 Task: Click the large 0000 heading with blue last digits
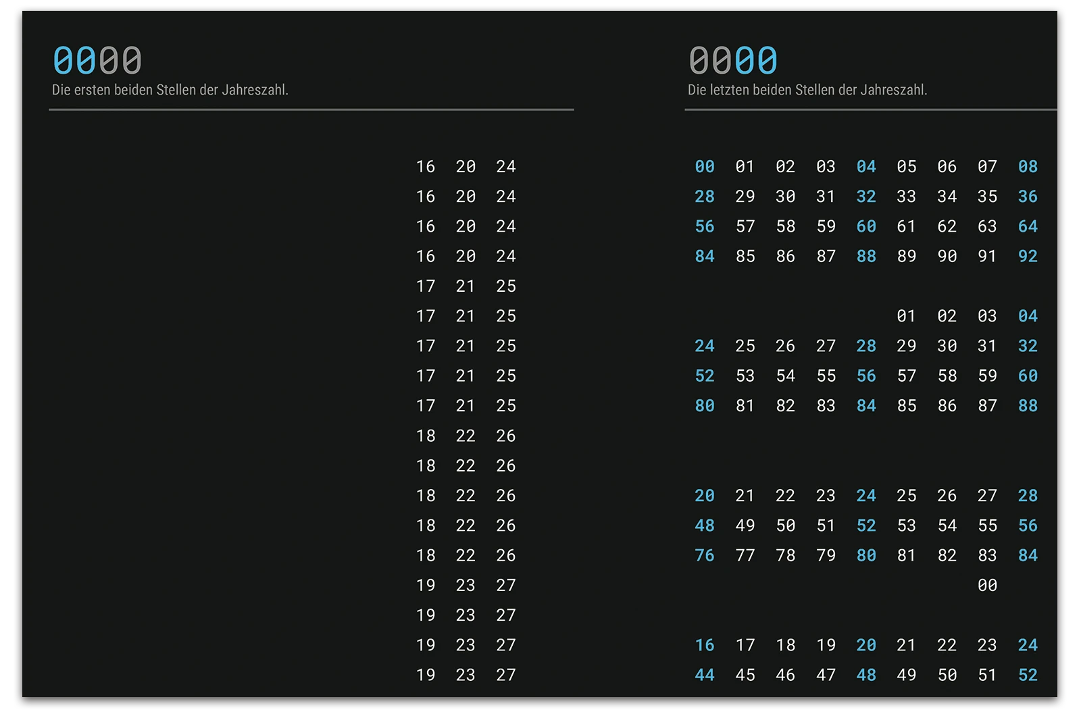[x=733, y=61]
